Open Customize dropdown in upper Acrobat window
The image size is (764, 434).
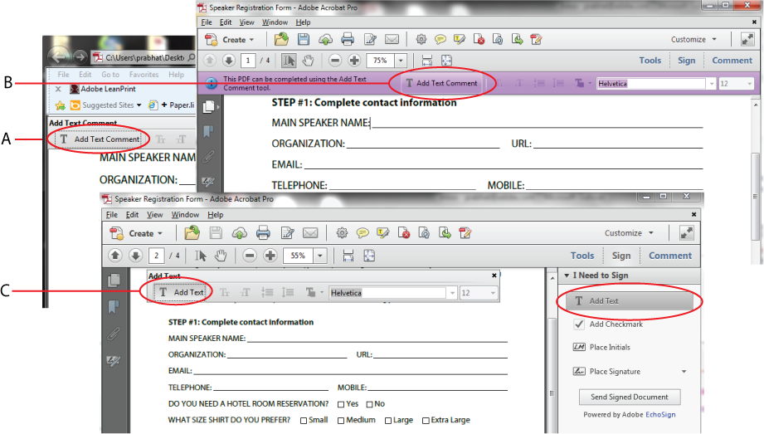[x=693, y=40]
